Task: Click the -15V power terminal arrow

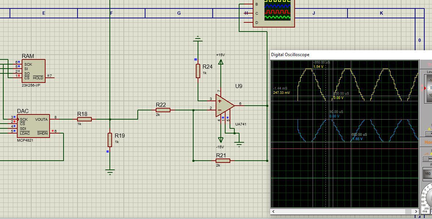Action: pyautogui.click(x=221, y=140)
